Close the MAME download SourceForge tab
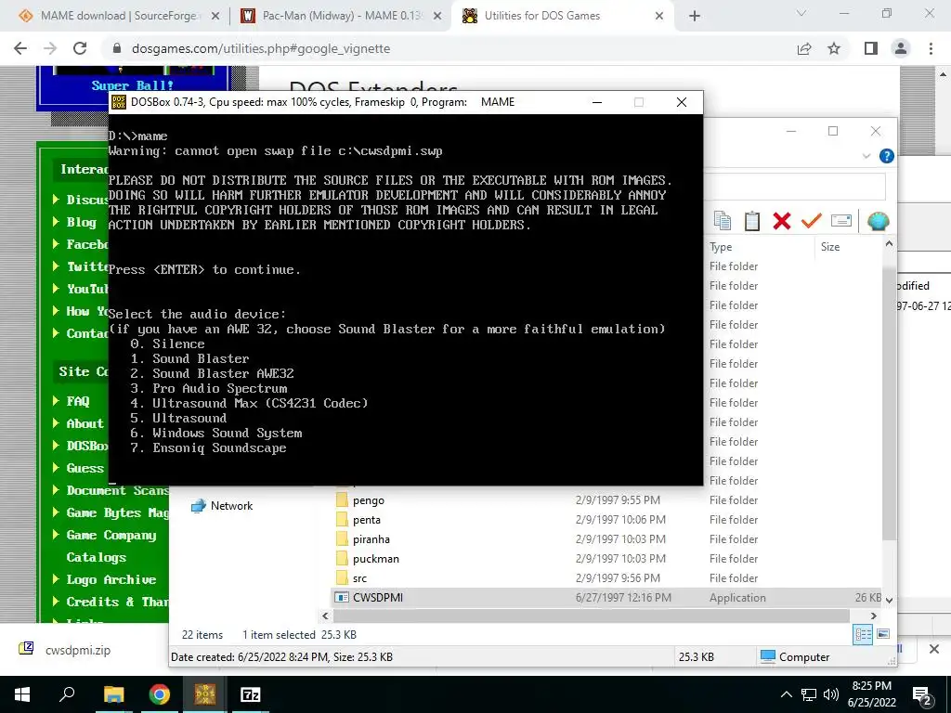The width and height of the screenshot is (951, 713). click(x=215, y=17)
